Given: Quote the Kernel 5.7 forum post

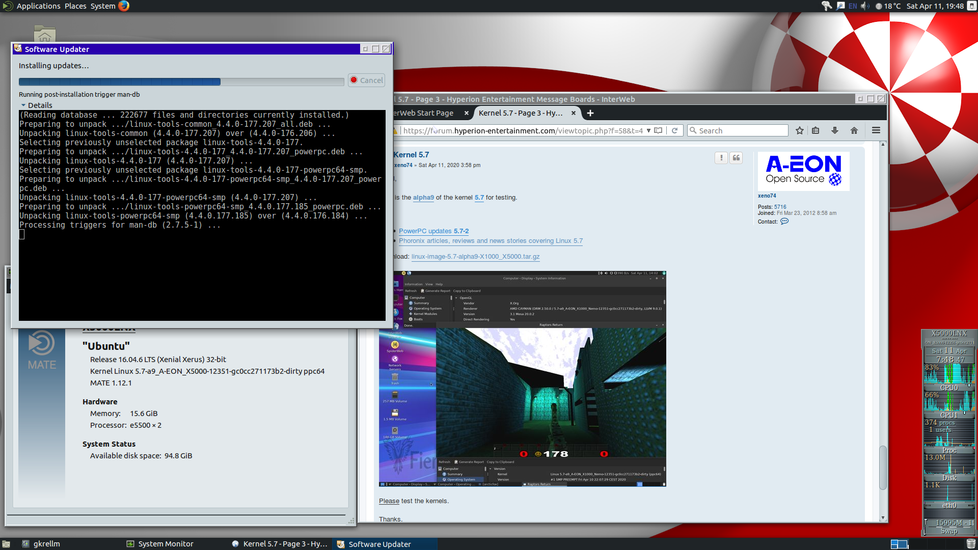Looking at the screenshot, I should point(736,158).
